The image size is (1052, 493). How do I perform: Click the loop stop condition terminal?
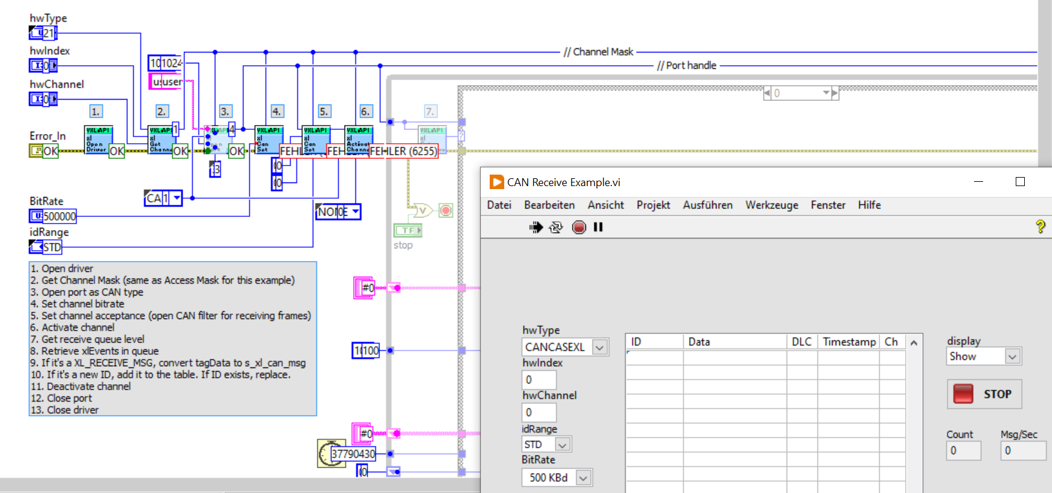[446, 210]
